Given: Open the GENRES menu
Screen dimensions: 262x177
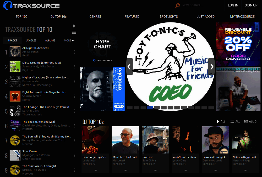Looking at the screenshot, I should tap(95, 16).
